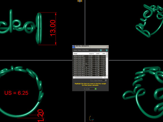Screen dimensions: 163x122
Task: Click the XYZ axis icon in the viewport
Action: pyautogui.click(x=91, y=119)
